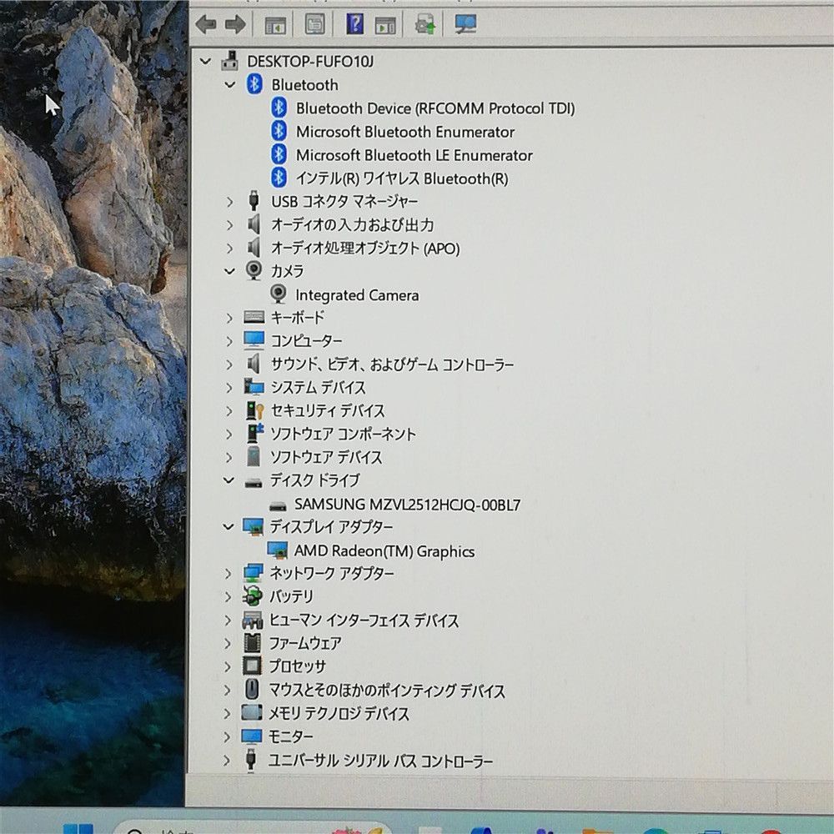Click the Back navigation arrow
Image resolution: width=834 pixels, height=834 pixels.
tap(205, 23)
